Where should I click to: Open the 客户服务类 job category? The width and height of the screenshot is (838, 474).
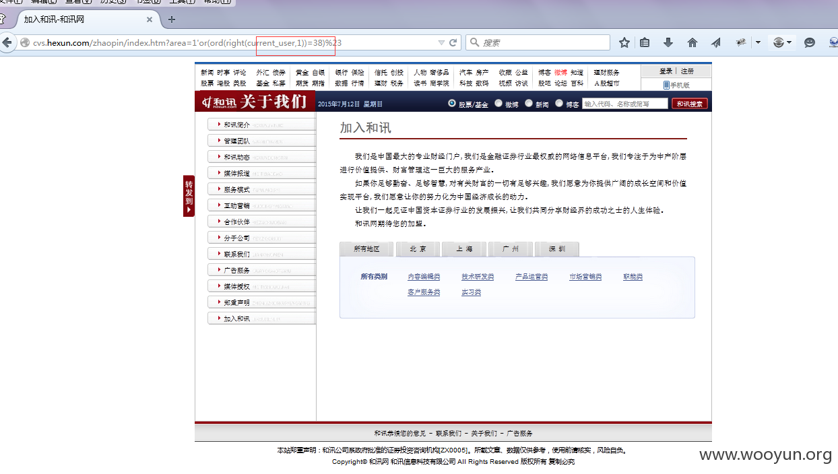point(424,292)
